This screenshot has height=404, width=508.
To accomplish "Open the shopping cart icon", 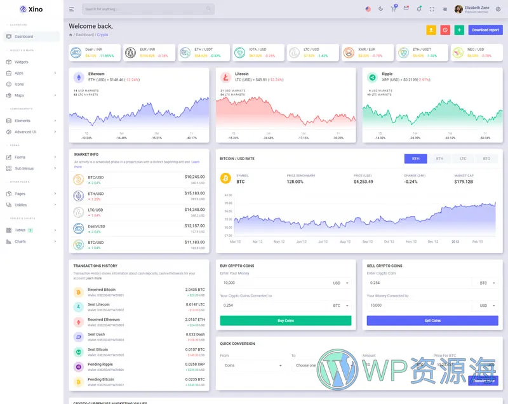I will [394, 8].
